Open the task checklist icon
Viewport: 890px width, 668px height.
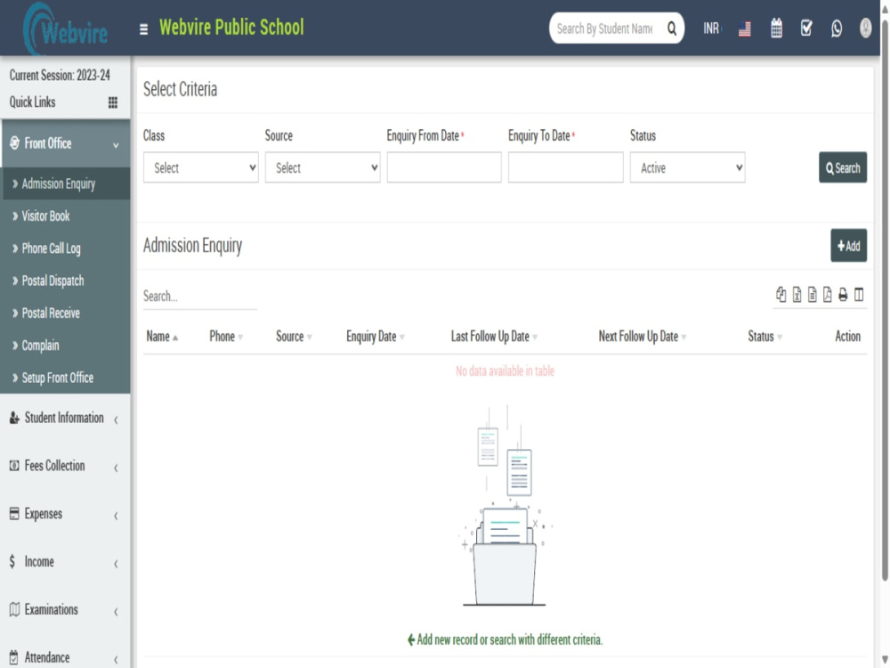pos(806,28)
